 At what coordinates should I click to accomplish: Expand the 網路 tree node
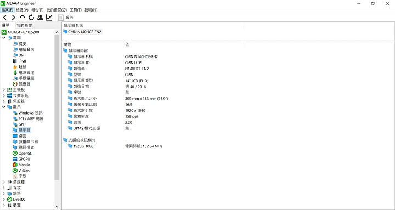point(4,194)
